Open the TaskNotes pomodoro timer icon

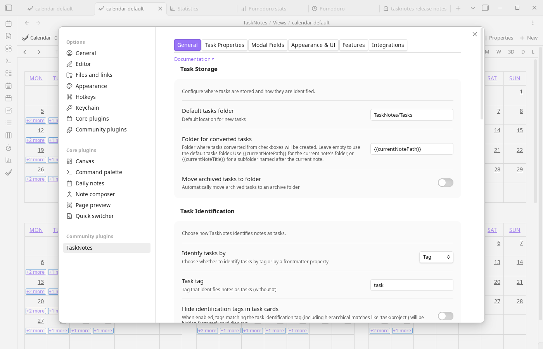9,148
